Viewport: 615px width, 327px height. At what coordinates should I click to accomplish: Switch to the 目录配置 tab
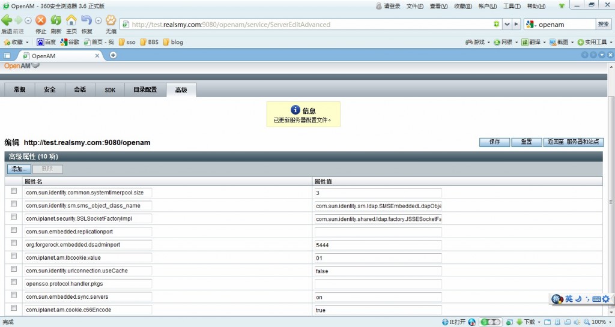(145, 89)
